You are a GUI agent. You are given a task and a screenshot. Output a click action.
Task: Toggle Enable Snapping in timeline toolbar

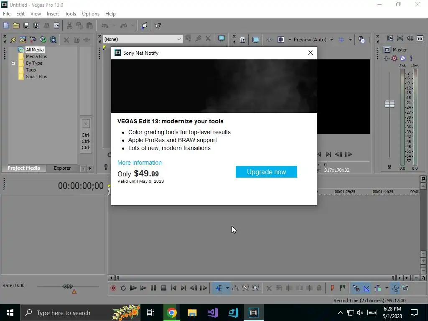(356, 288)
